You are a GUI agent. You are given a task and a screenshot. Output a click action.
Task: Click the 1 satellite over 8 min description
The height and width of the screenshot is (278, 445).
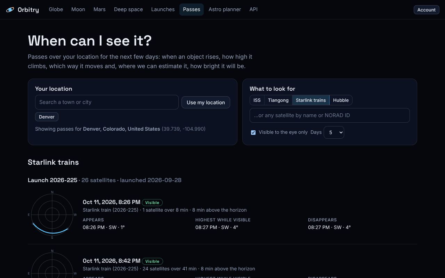[x=165, y=210]
